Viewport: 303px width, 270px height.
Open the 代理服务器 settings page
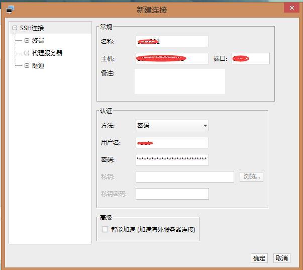pyautogui.click(x=47, y=53)
